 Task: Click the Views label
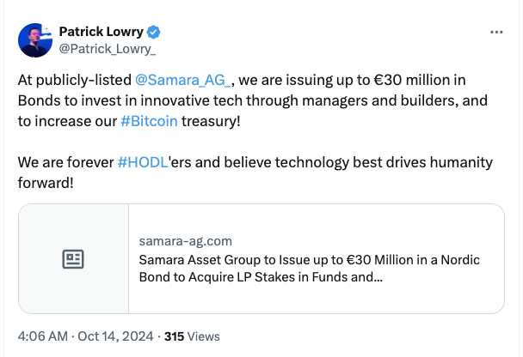click(x=204, y=336)
